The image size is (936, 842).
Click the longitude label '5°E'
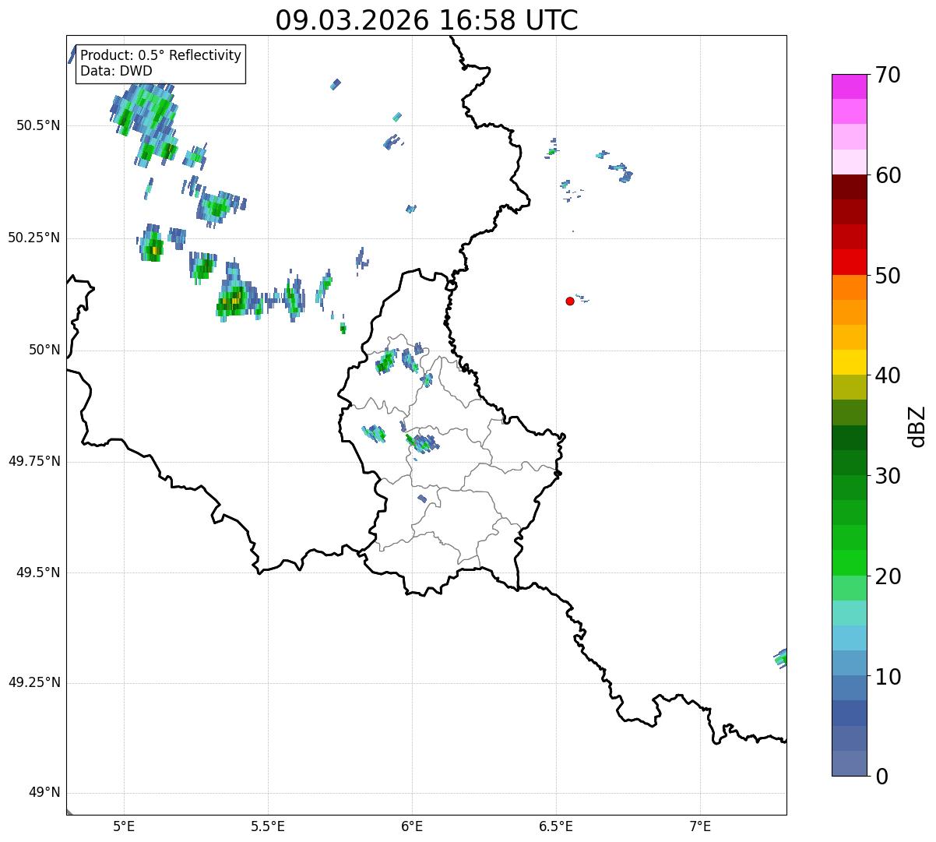pos(124,826)
